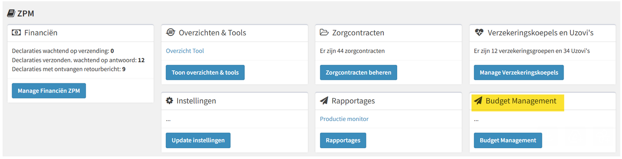Screen dimensions: 622x159
Task: Open Manage Financiën ZPM
Action: pyautogui.click(x=49, y=91)
